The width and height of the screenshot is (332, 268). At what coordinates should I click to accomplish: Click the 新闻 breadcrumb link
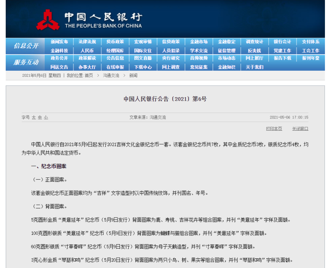tap(133, 75)
